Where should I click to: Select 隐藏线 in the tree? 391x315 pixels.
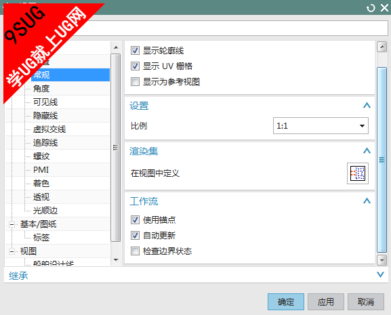pyautogui.click(x=45, y=116)
